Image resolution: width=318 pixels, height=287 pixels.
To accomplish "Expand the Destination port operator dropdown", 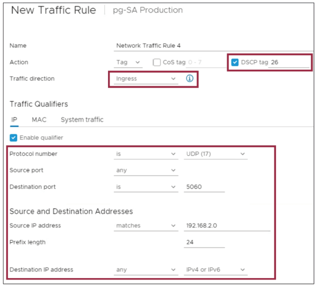I will [x=146, y=187].
